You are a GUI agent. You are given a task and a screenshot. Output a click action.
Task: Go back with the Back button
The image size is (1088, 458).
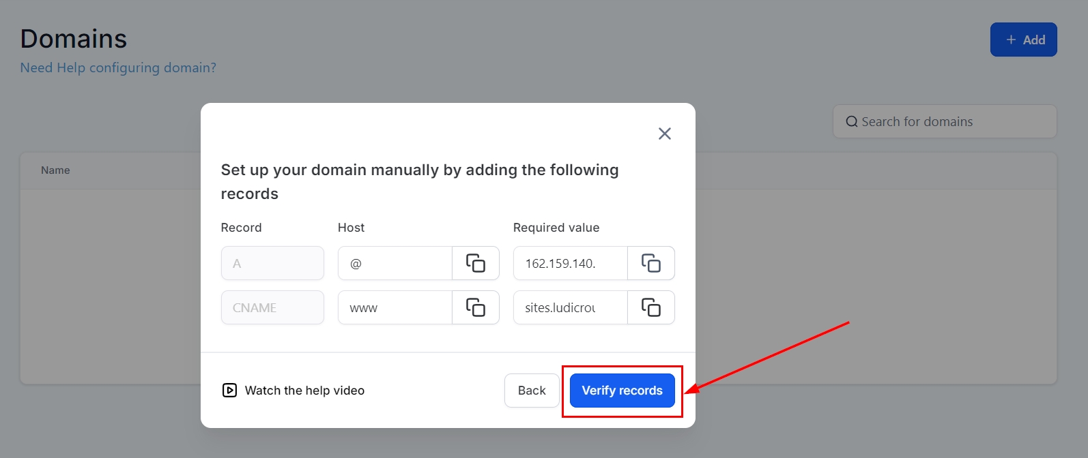pyautogui.click(x=532, y=391)
